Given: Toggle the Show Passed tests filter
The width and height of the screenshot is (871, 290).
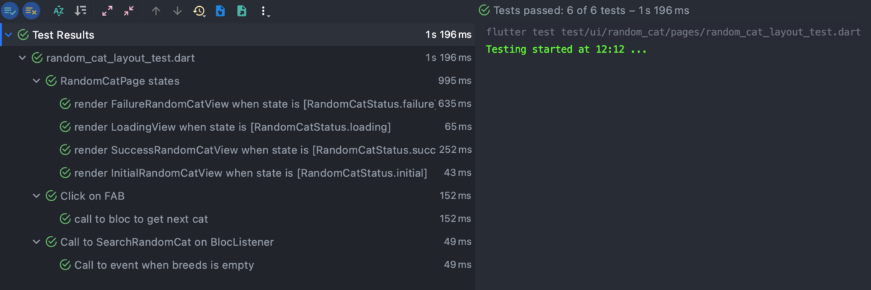Looking at the screenshot, I should [11, 11].
